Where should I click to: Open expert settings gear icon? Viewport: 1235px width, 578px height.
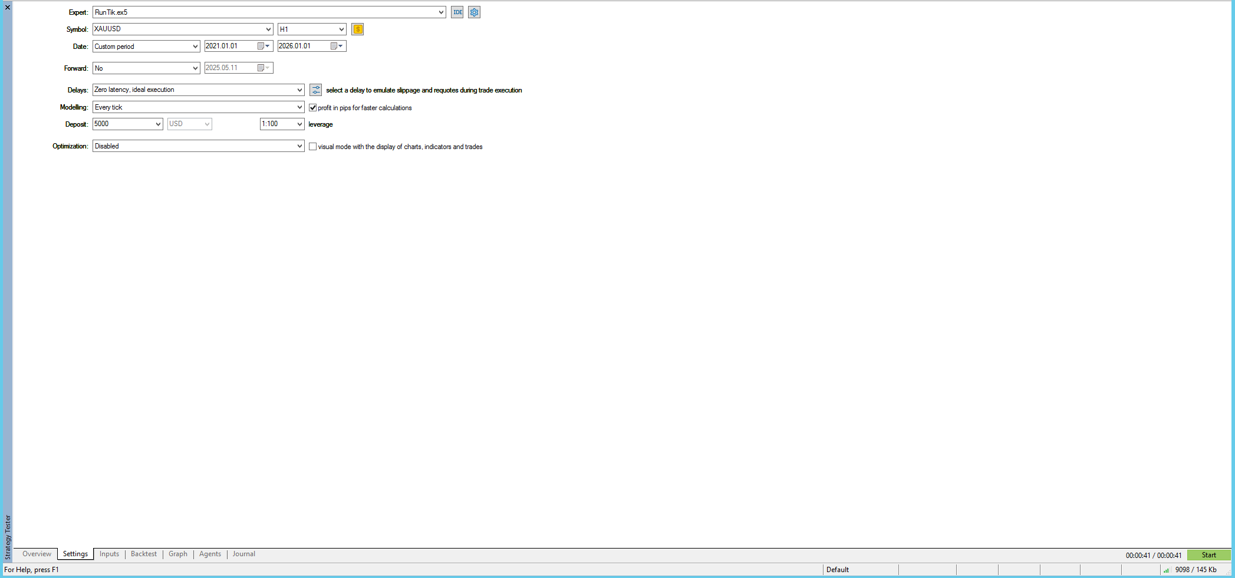click(474, 12)
